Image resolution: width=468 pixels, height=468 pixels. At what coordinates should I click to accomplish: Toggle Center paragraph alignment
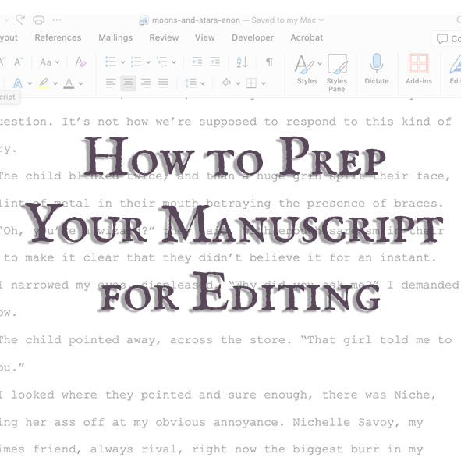(x=129, y=83)
